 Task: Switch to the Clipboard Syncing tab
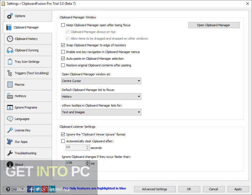pos(28,50)
